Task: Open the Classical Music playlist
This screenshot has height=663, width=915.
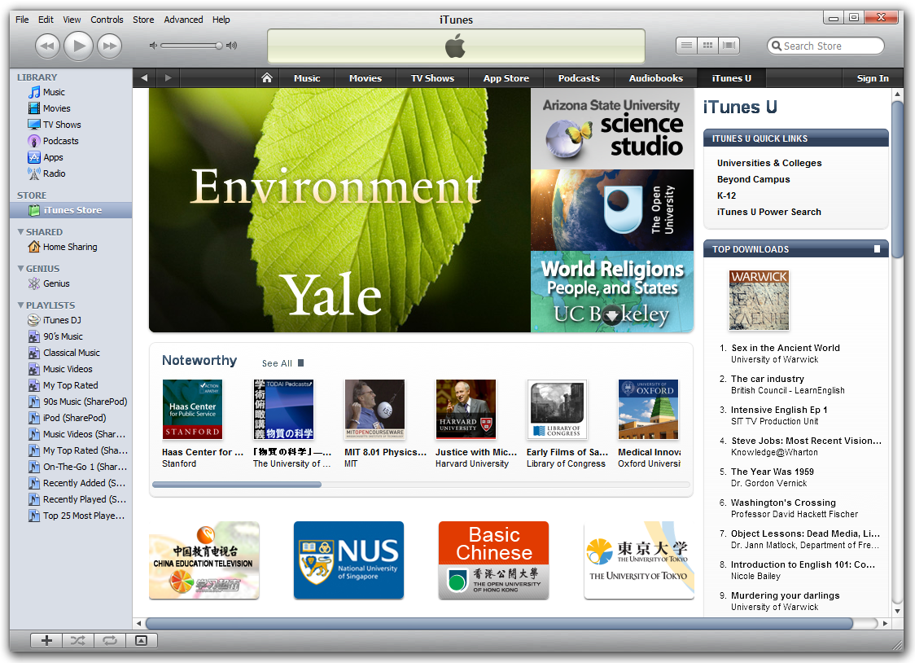Action: tap(71, 353)
